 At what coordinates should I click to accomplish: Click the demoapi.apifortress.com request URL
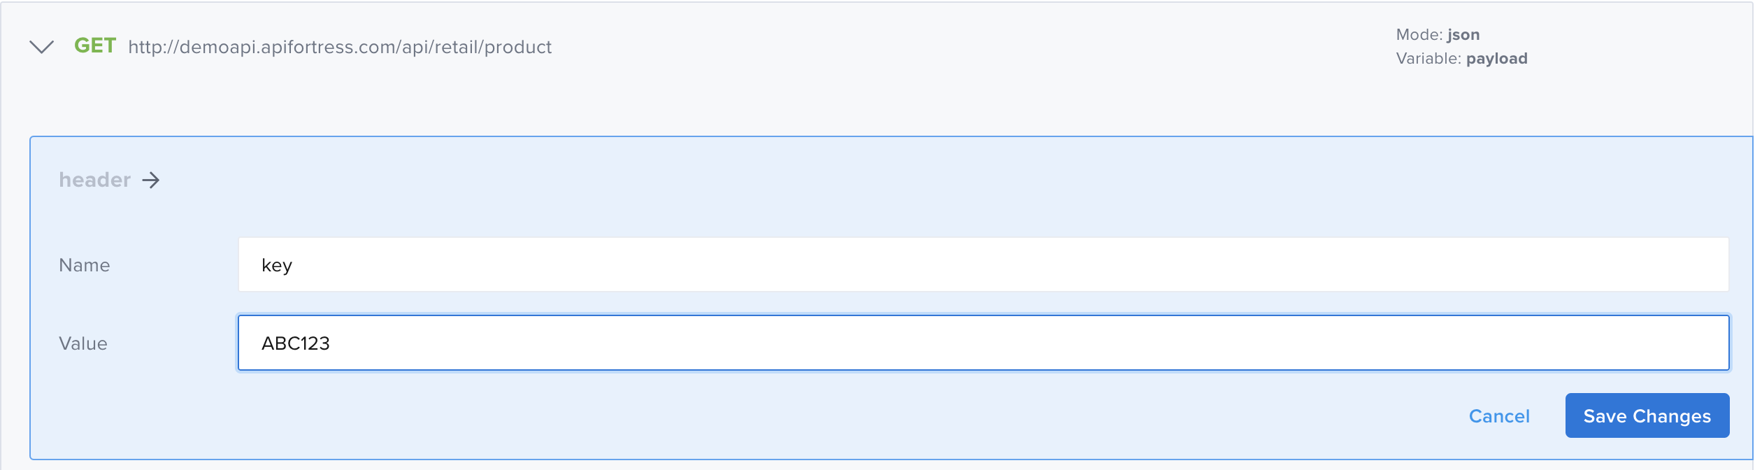340,47
